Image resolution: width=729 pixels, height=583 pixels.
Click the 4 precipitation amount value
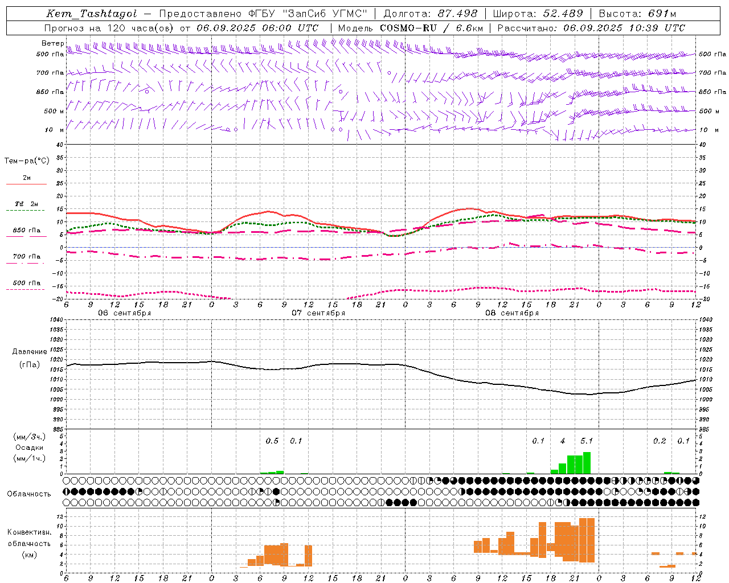[563, 441]
